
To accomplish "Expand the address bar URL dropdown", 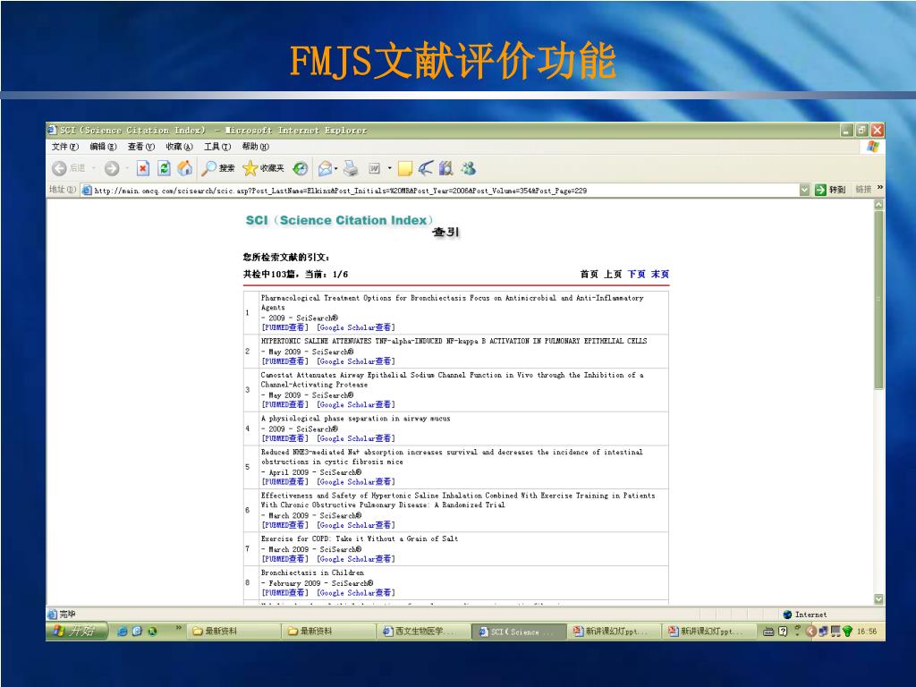I will (804, 190).
